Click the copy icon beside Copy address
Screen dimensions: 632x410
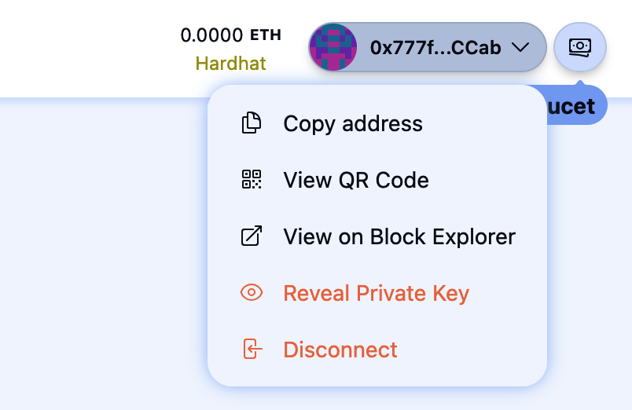(251, 123)
